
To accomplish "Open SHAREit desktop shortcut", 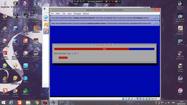I will click(x=26, y=67).
